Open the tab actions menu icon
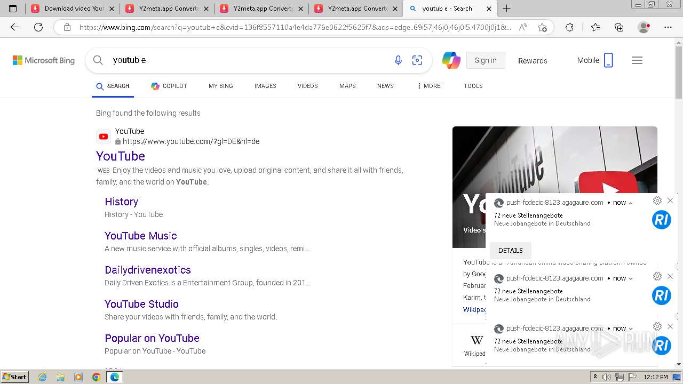683x384 pixels. (x=13, y=9)
